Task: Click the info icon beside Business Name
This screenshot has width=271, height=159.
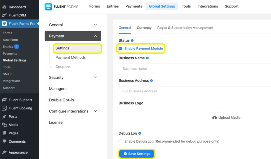Action: click(147, 58)
